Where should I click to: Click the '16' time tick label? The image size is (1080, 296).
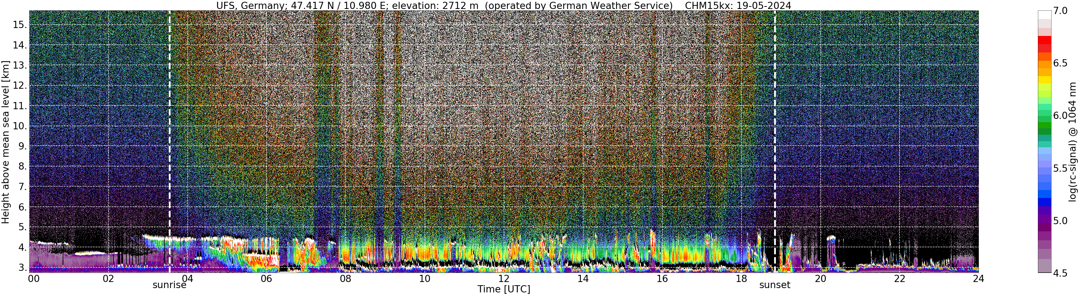point(662,279)
